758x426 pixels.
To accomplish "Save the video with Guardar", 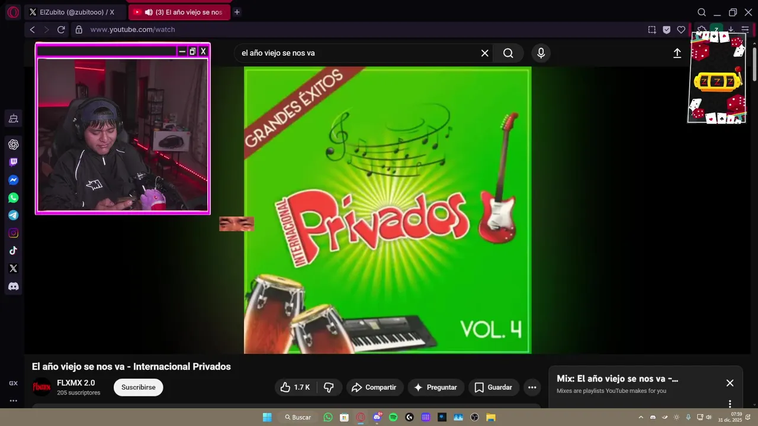I will [493, 388].
